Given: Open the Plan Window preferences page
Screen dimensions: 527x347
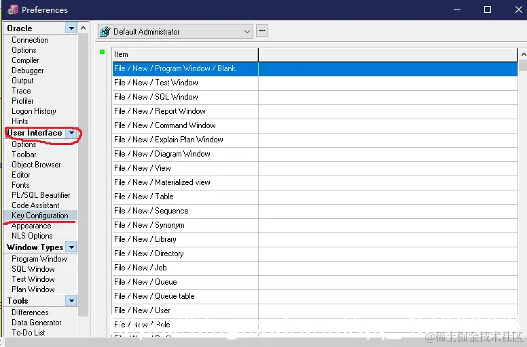Looking at the screenshot, I should tap(33, 289).
